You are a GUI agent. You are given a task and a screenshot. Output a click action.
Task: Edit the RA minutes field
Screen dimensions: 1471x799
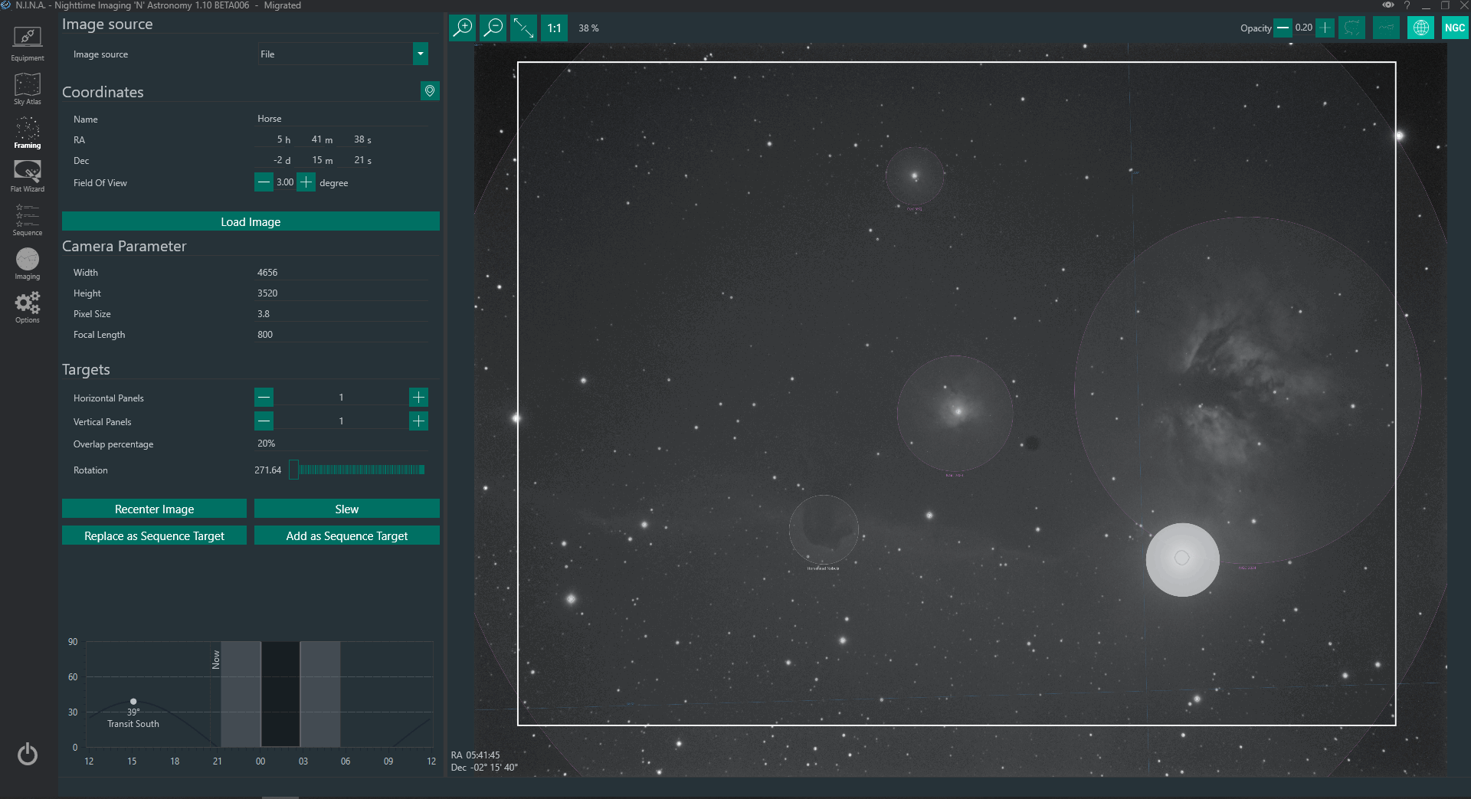tap(316, 139)
